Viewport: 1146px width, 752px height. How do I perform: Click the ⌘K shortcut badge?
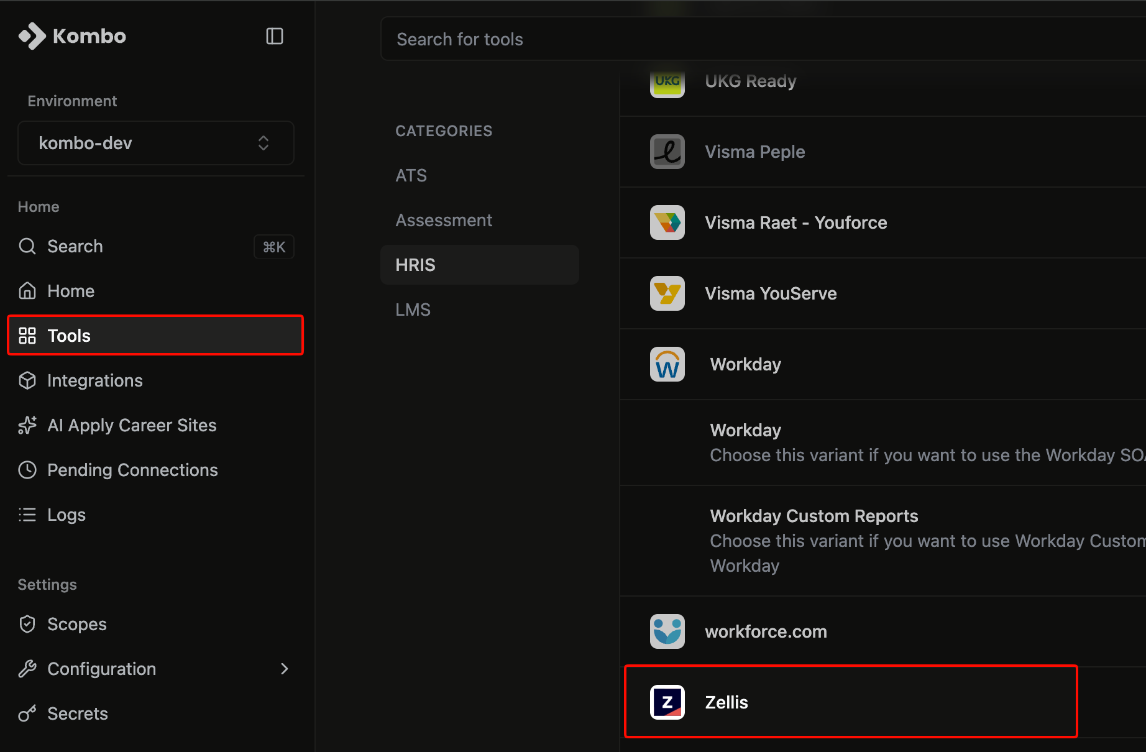point(274,247)
